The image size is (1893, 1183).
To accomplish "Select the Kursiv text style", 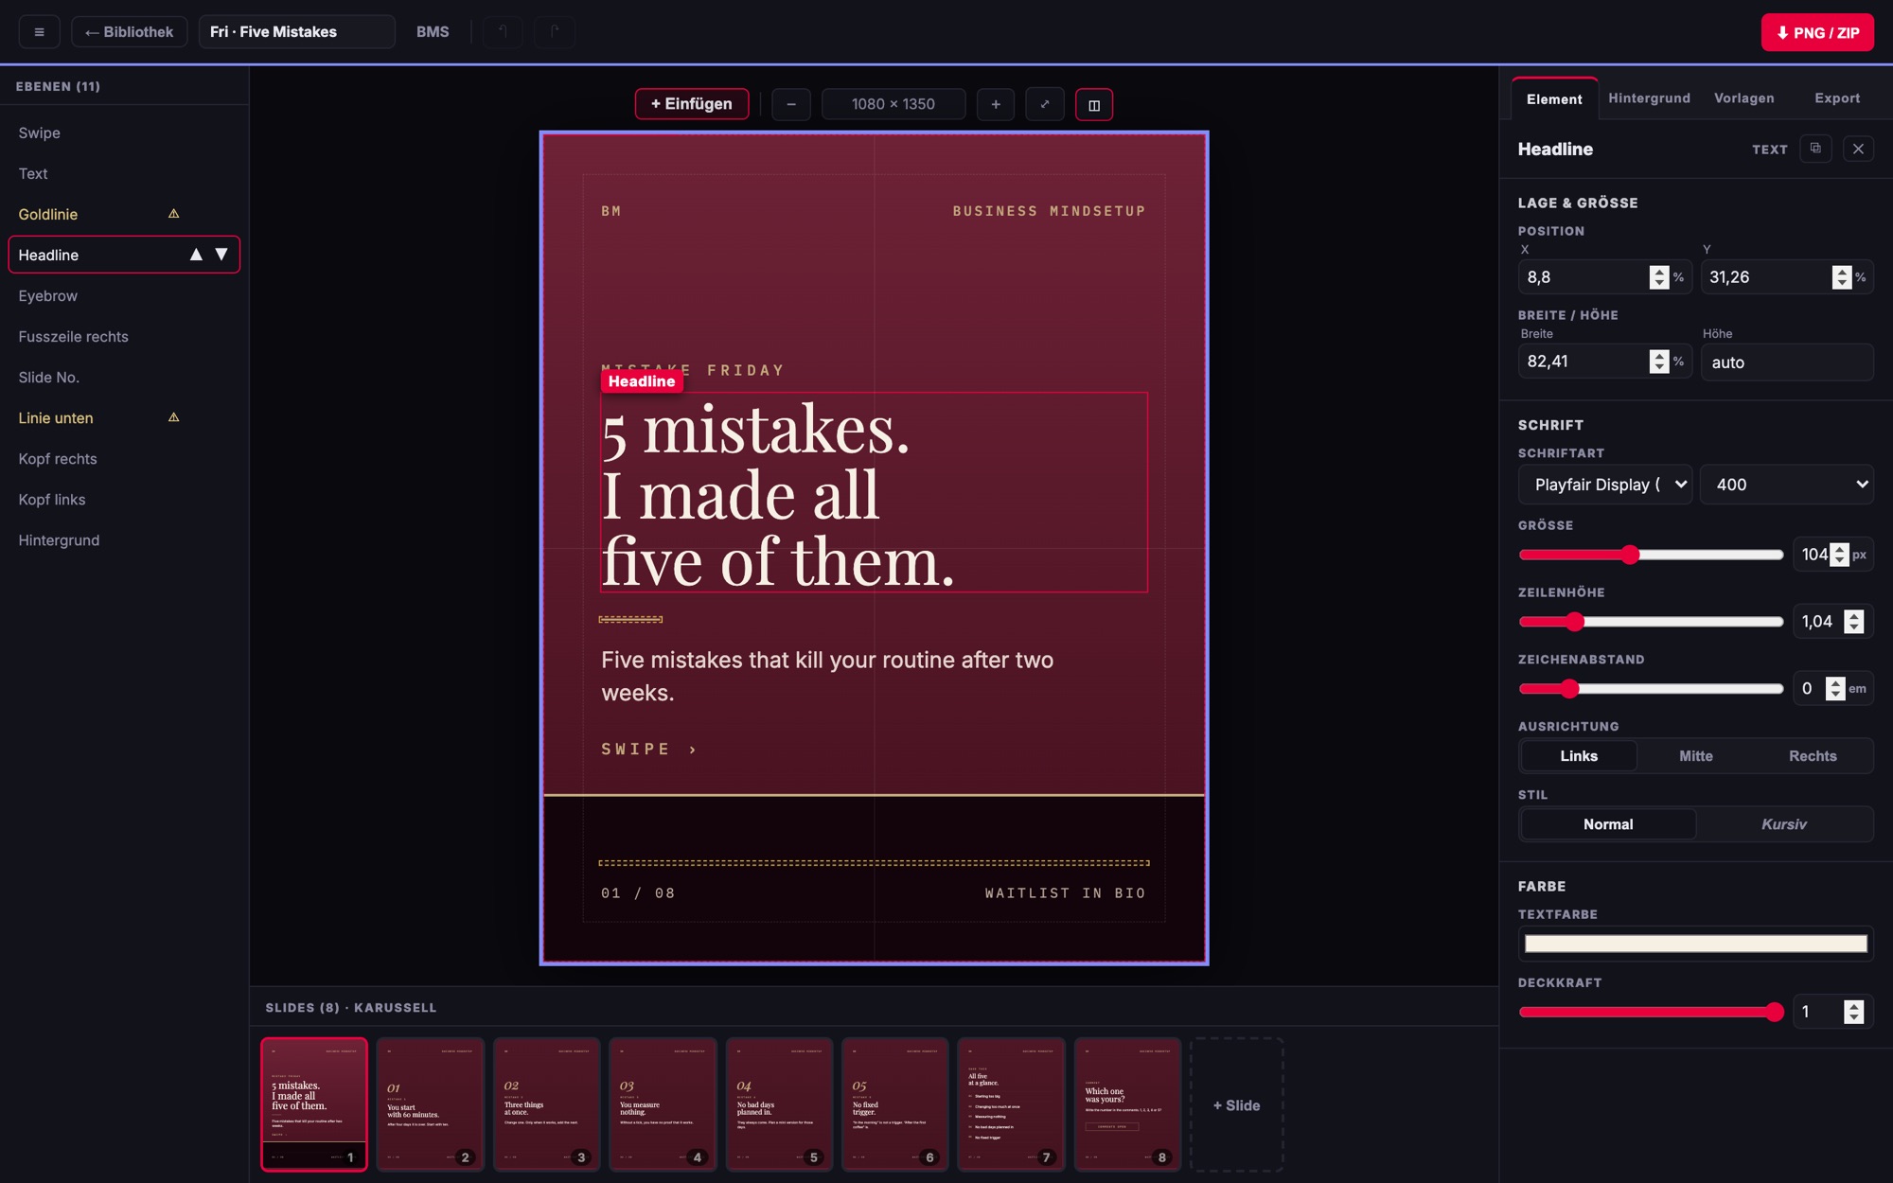I will [x=1784, y=824].
